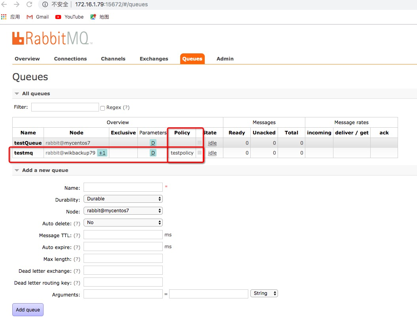
Task: Click the idle state of testQueue
Action: coord(212,143)
